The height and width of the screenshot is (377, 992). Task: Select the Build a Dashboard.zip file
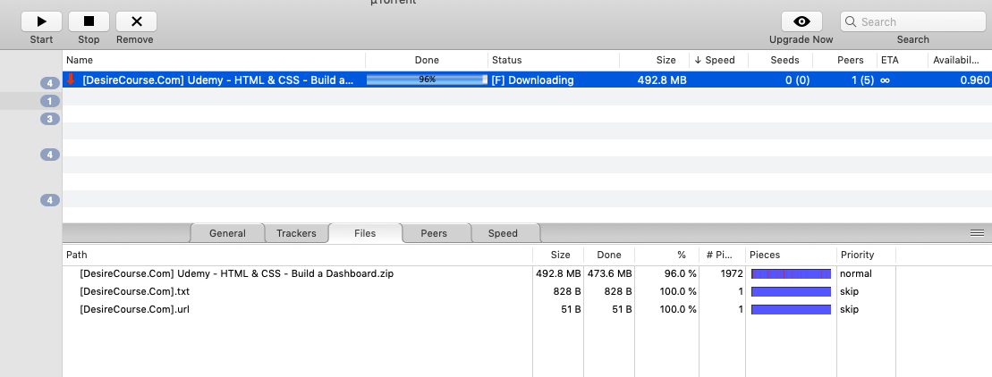pyautogui.click(x=237, y=273)
